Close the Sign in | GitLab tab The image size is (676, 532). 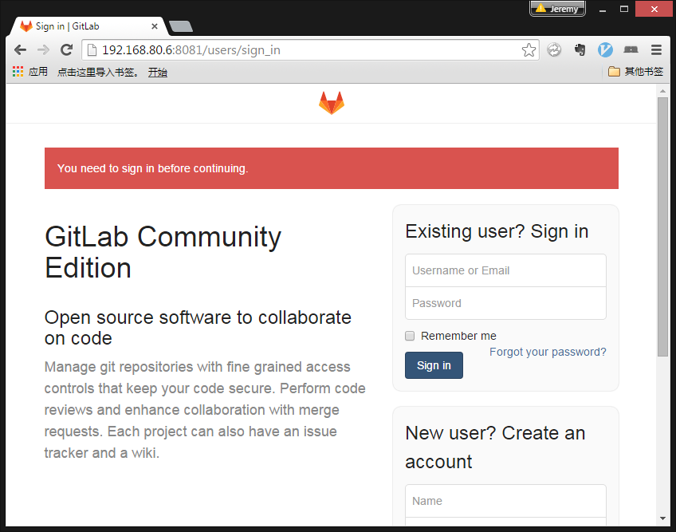(155, 26)
